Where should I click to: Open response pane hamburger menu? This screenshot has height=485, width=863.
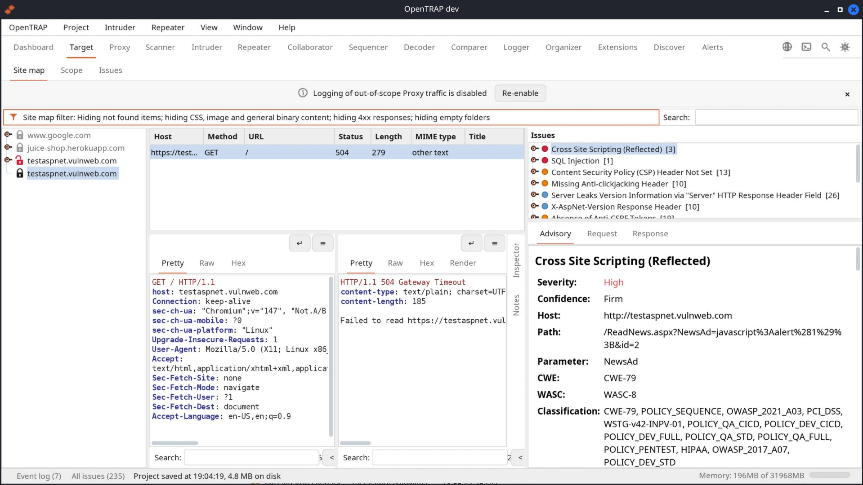(495, 243)
